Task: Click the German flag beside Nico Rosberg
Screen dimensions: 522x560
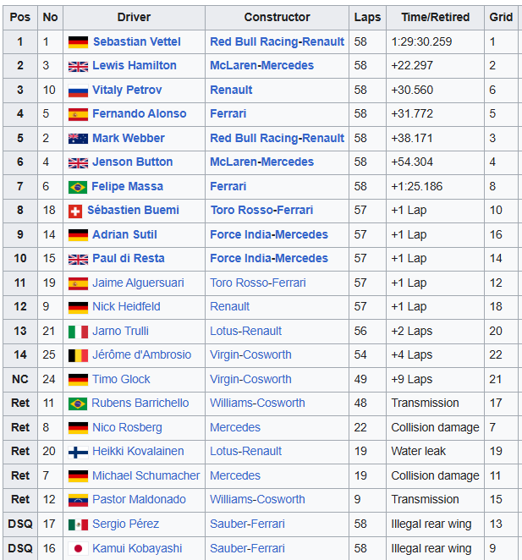Action: coord(78,428)
